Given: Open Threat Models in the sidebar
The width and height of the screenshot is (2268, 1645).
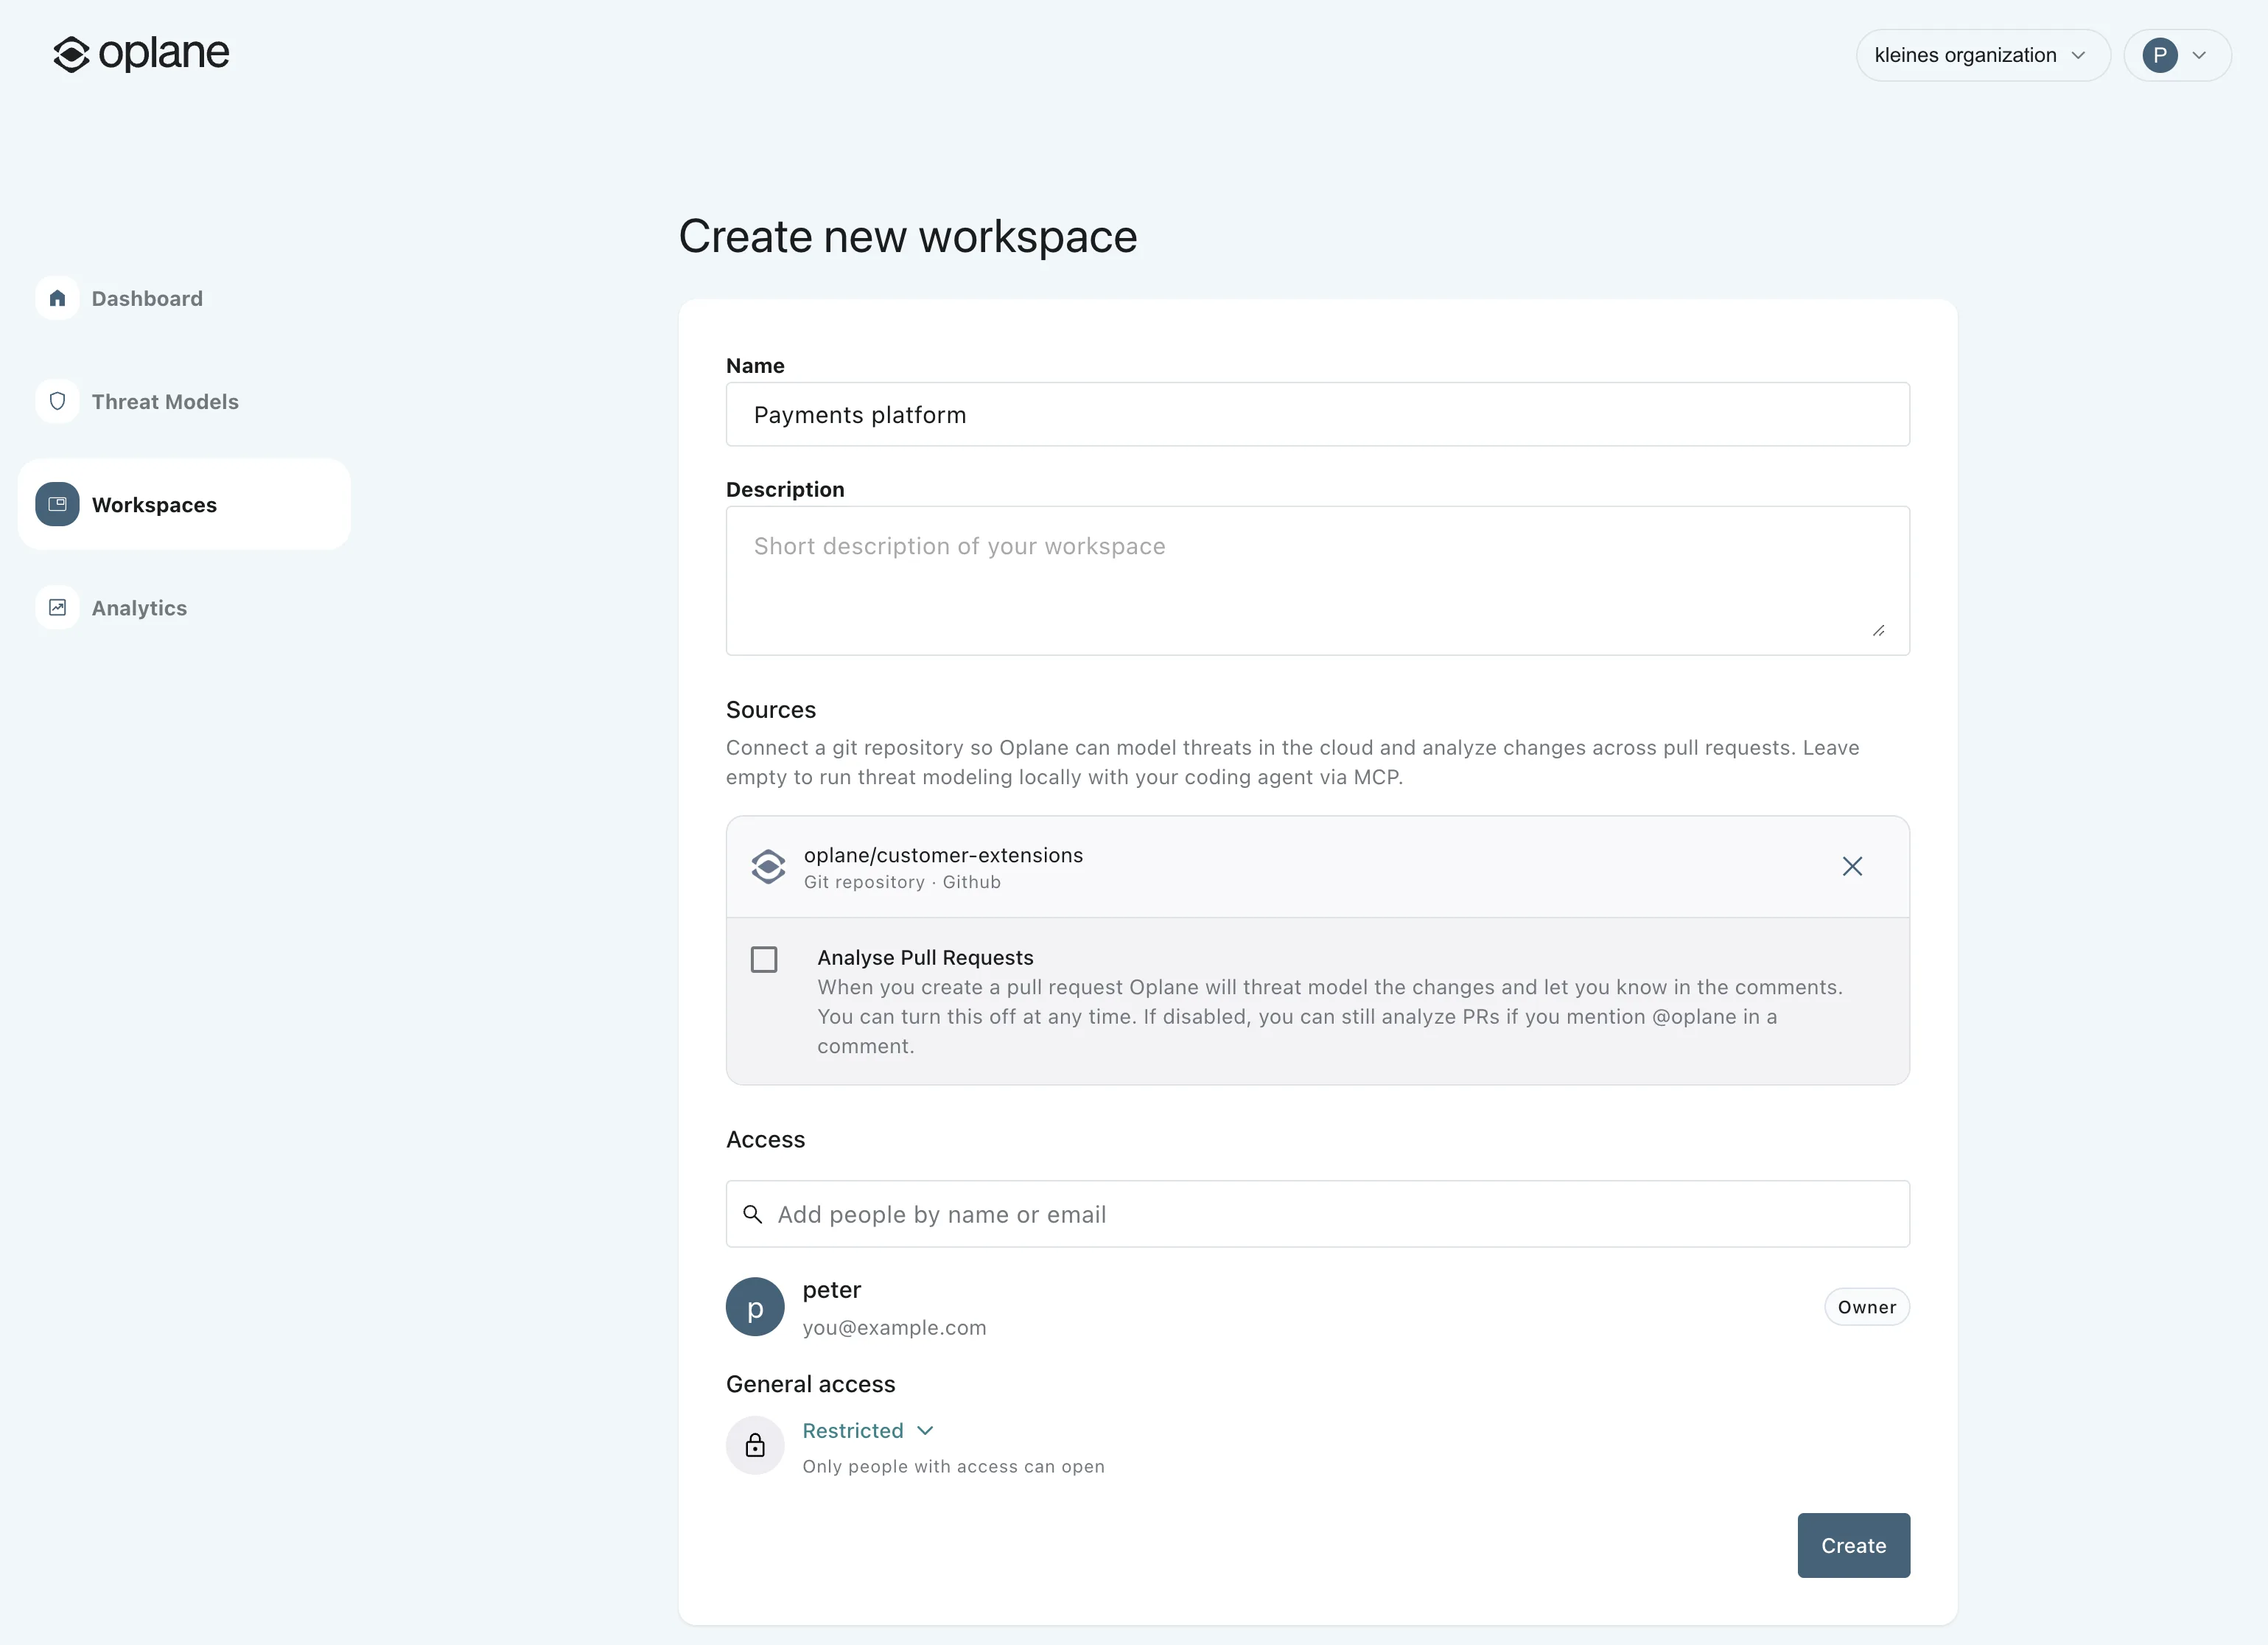Looking at the screenshot, I should (184, 401).
